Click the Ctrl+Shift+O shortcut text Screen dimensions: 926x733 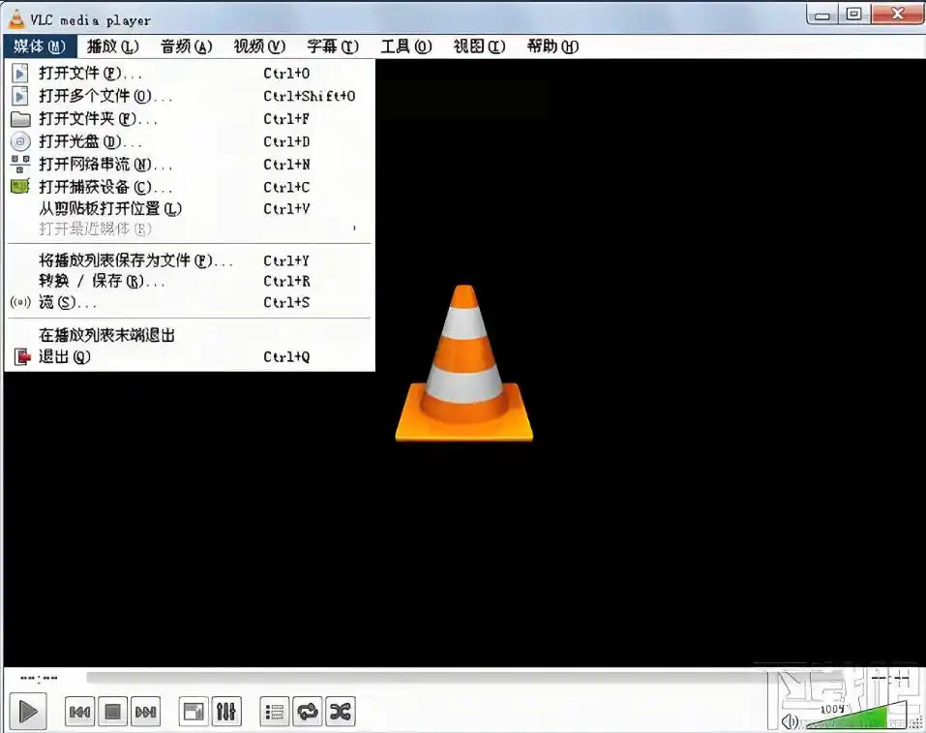(x=310, y=96)
